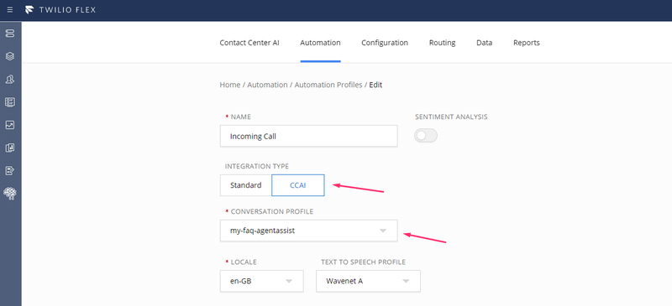This screenshot has height=306, width=672.
Task: Click the Name field containing Incoming Call
Action: tap(308, 136)
